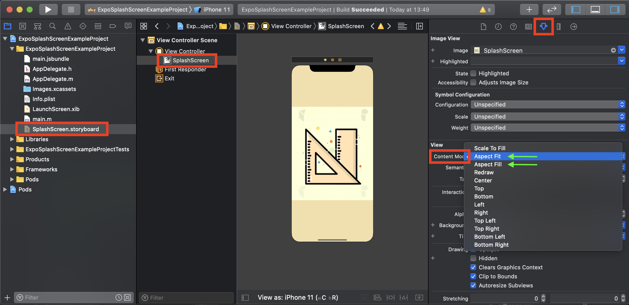629x305 pixels.
Task: Expand the Libraries folder
Action: point(12,139)
